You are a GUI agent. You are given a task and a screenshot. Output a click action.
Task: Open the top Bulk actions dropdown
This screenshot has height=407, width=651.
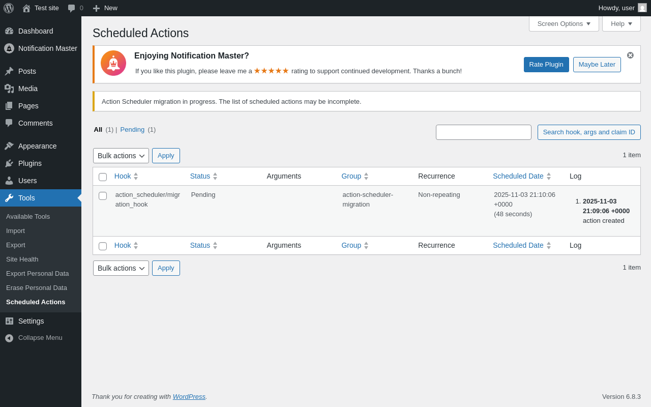[121, 156]
